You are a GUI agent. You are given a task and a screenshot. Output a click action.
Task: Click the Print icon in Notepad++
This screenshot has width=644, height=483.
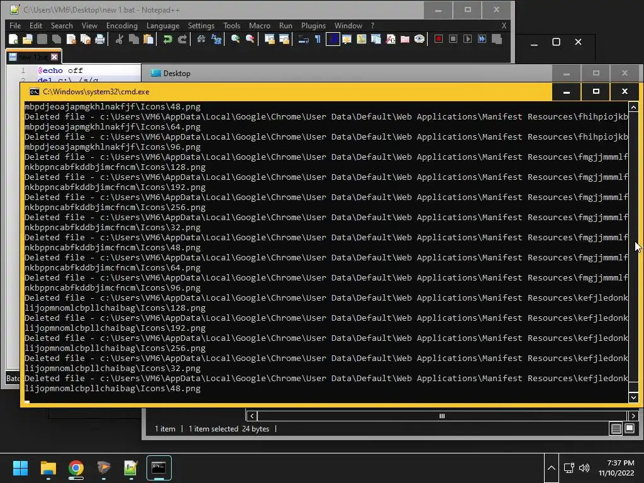point(100,40)
